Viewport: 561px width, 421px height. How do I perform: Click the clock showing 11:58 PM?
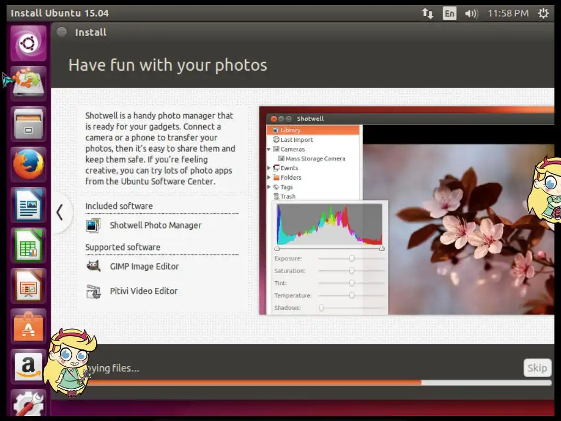click(x=508, y=14)
